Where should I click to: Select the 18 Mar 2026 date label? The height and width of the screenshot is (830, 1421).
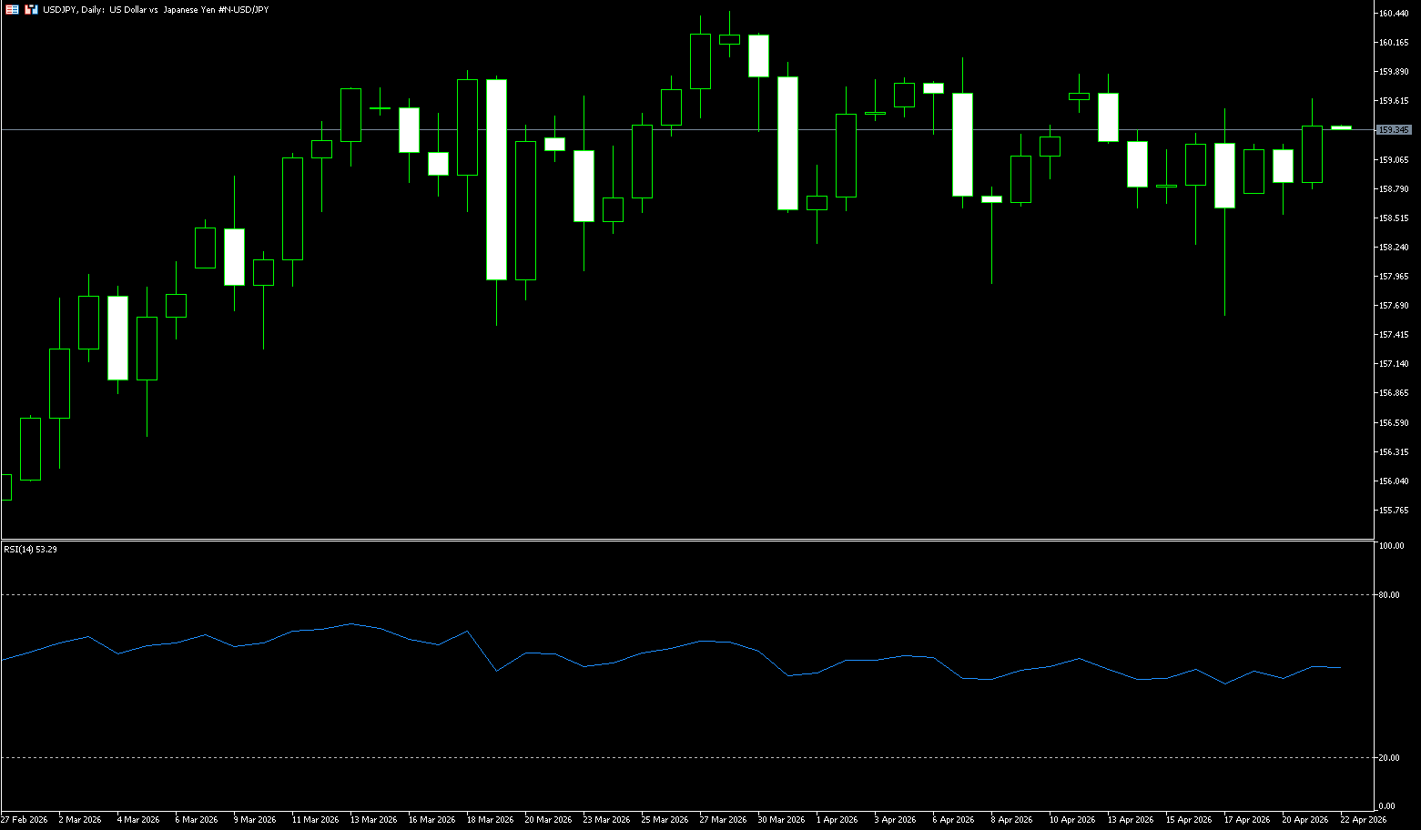[x=490, y=820]
